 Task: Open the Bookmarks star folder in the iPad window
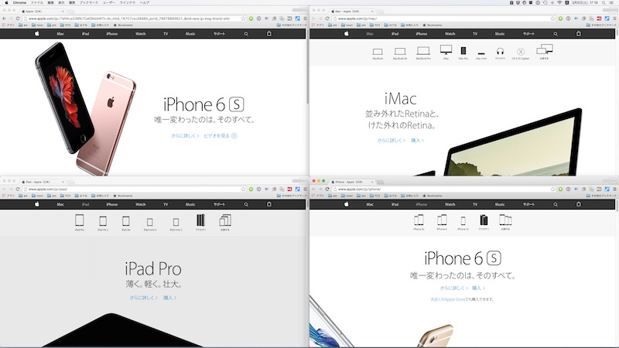pos(123,196)
